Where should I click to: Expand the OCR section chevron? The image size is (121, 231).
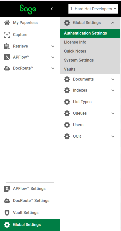click(113, 136)
